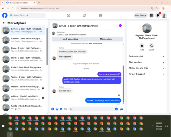Image resolution: width=171 pixels, height=137 pixels.
Task: Open Karla conversation in list
Action: (x=23, y=69)
